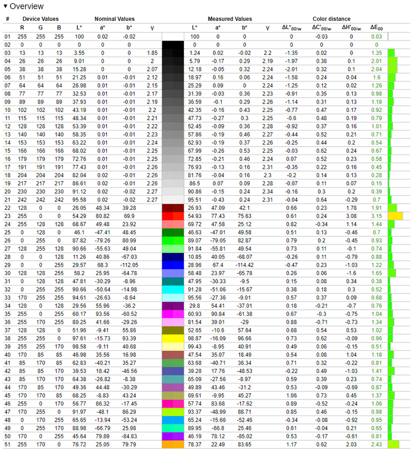Click the ΔC'00/w column header
Image resolution: width=412 pixels, height=450 pixels.
click(322, 28)
